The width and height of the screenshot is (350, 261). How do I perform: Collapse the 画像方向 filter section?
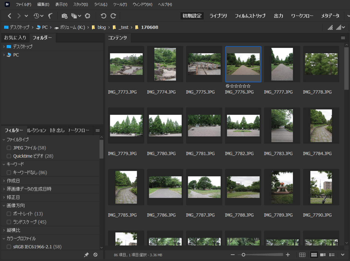(x=4, y=206)
